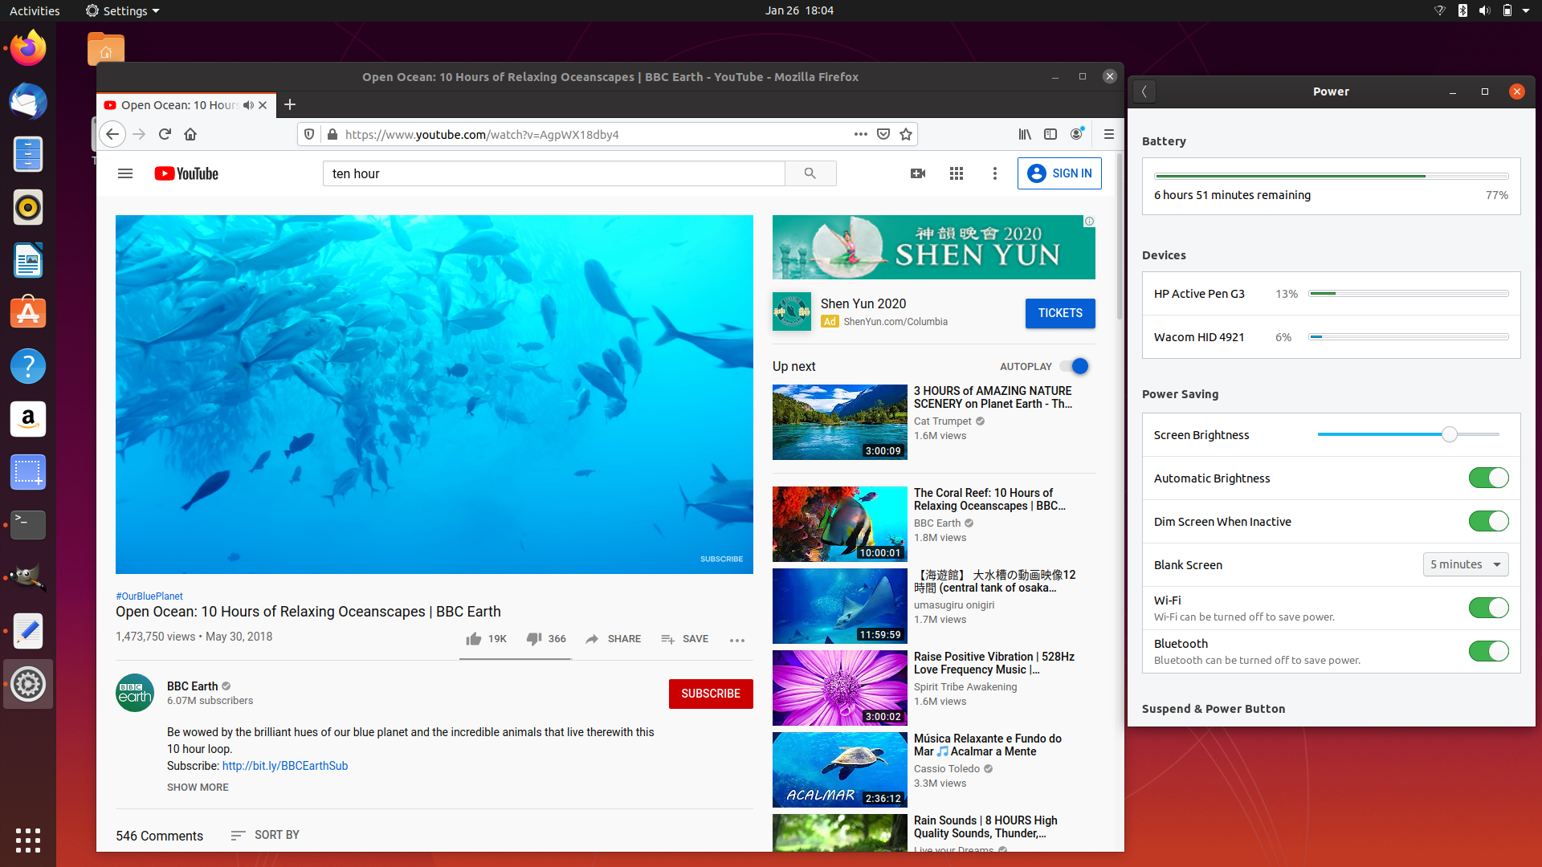
Task: Open the SORT BY comments dropdown
Action: pyautogui.click(x=265, y=835)
